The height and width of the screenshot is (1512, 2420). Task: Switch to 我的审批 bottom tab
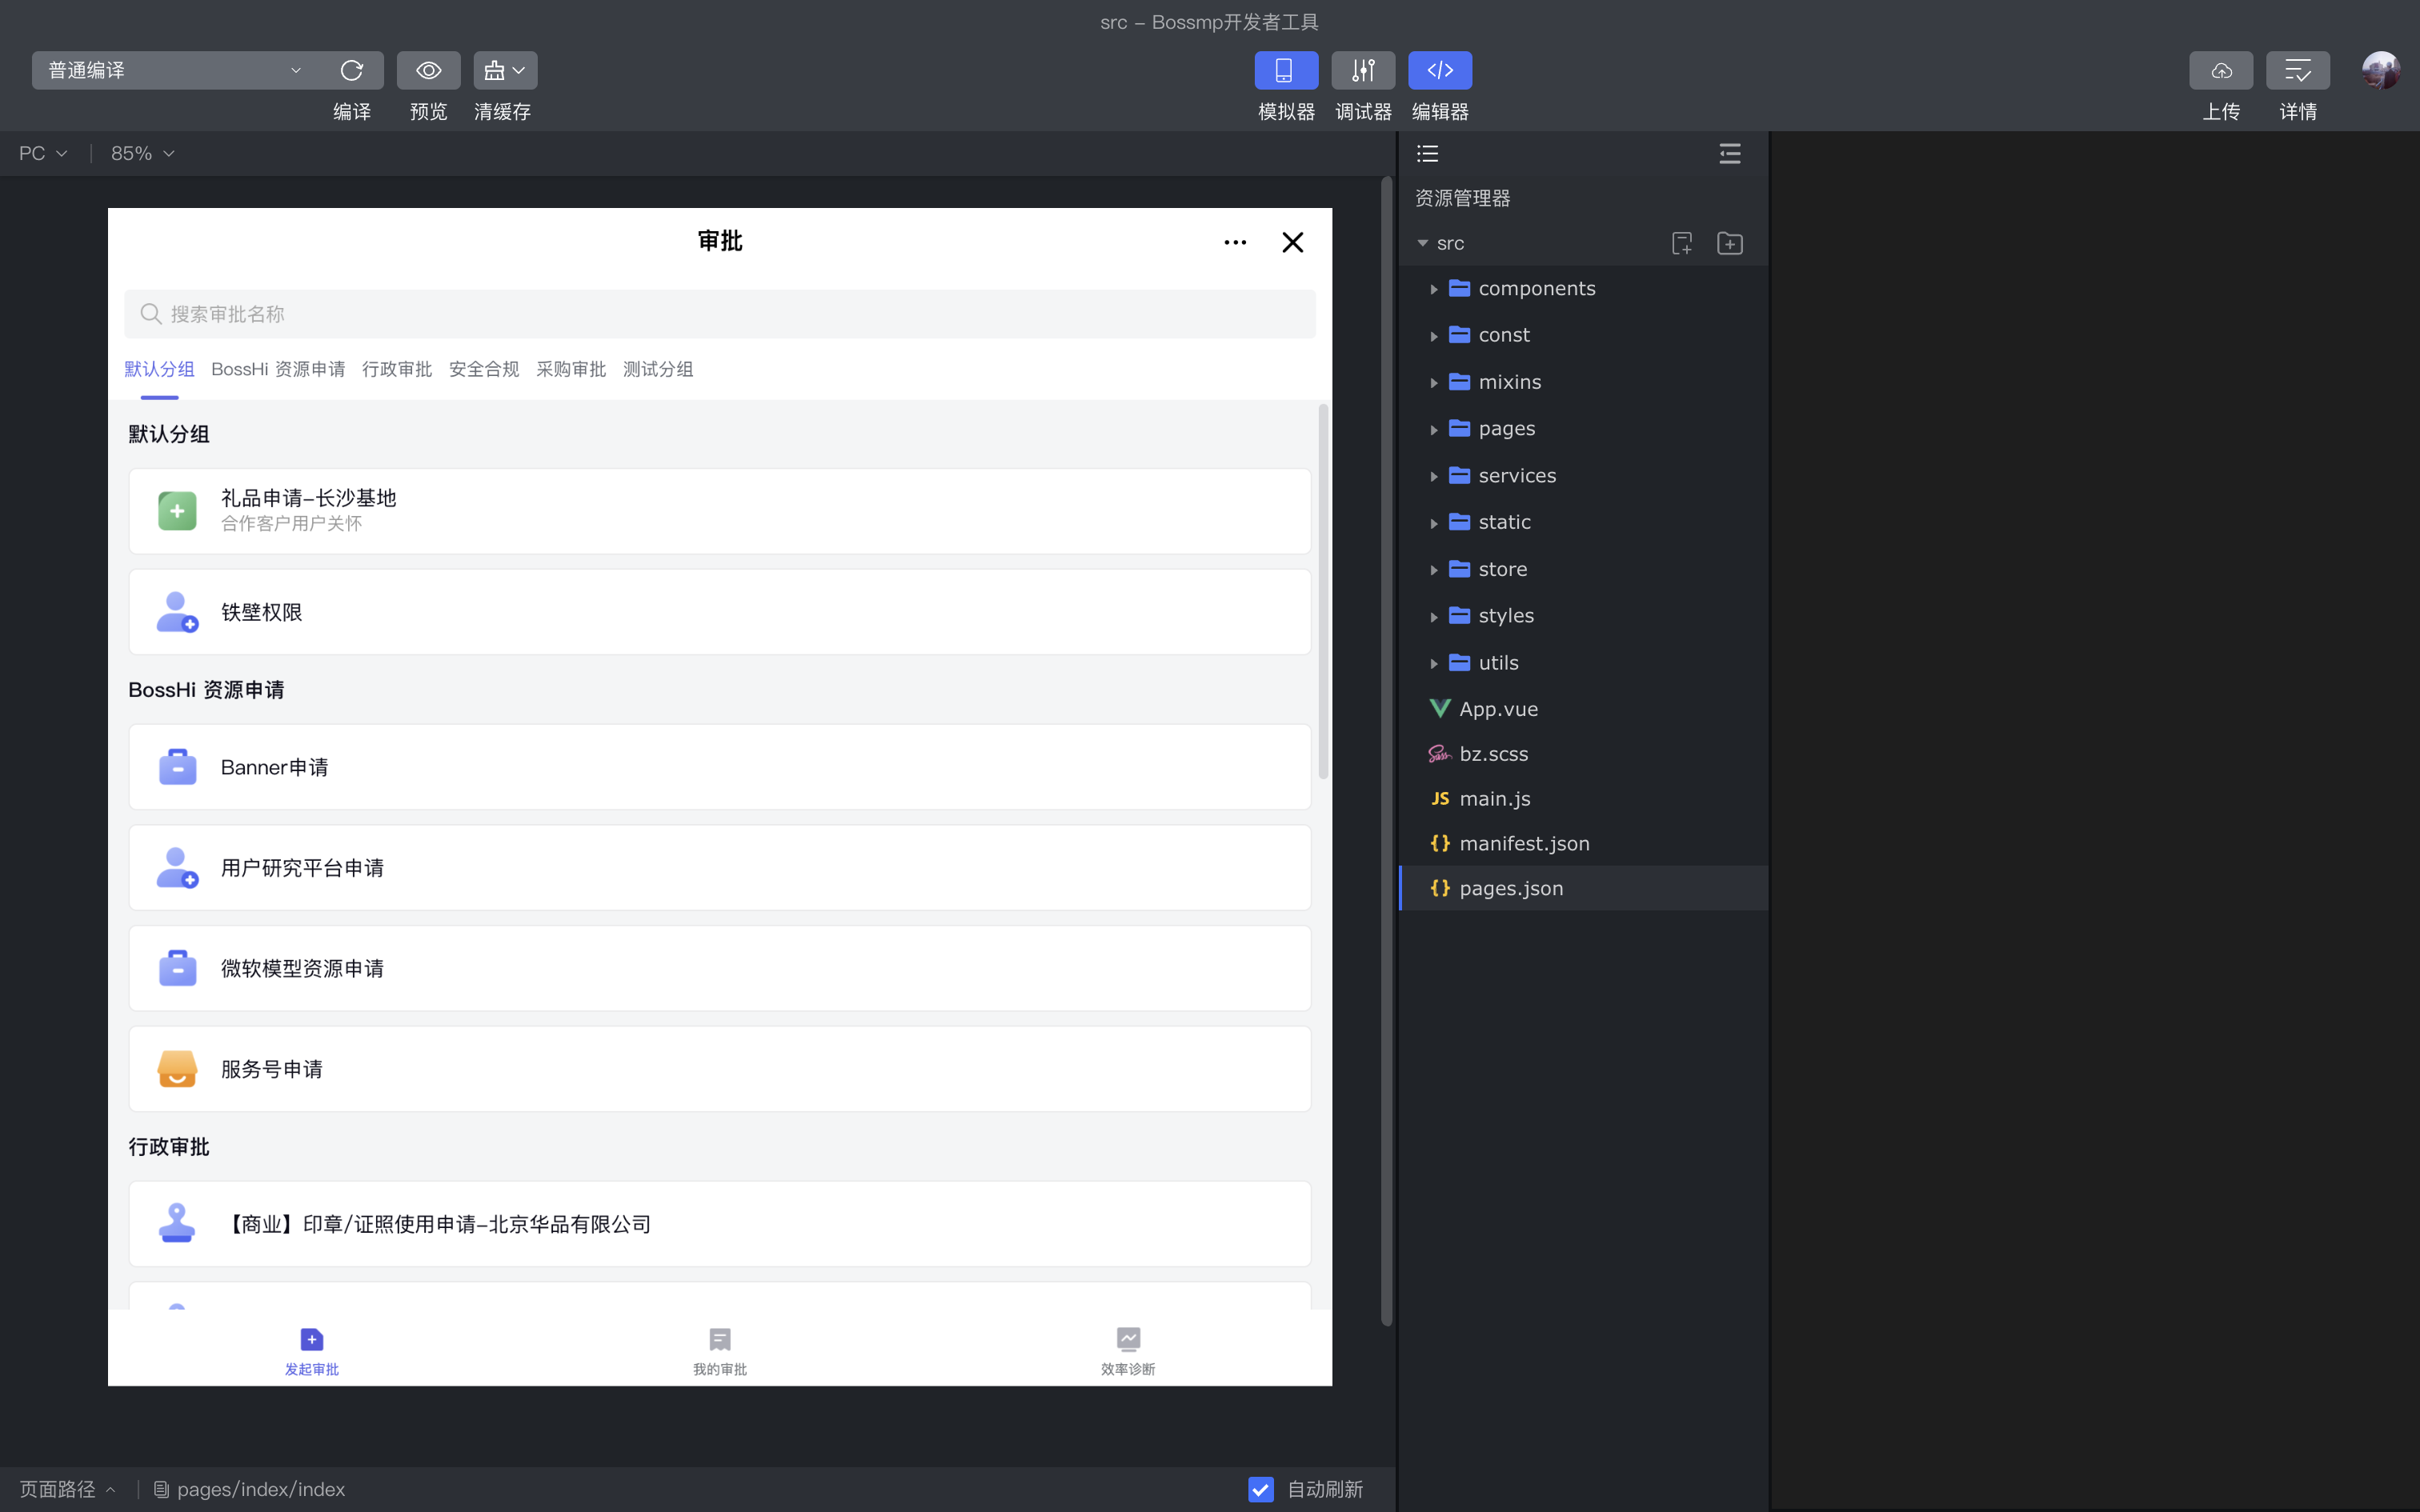[719, 1351]
